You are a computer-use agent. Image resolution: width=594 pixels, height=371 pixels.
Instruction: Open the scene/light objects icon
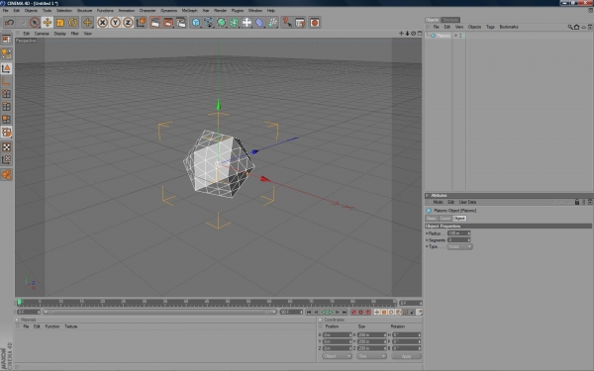tap(247, 23)
